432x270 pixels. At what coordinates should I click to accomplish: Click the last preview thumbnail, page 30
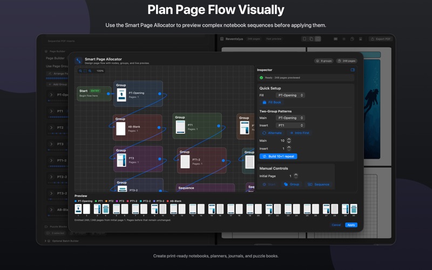354,209
